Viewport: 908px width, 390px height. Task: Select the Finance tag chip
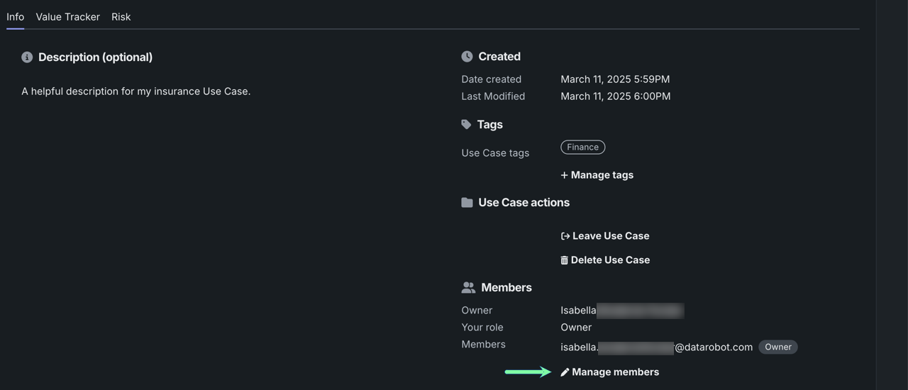pos(582,147)
